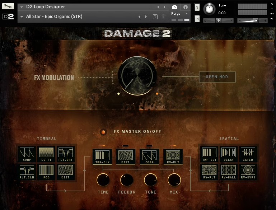
Task: Select the MOD effect tile
Action: coord(46,172)
